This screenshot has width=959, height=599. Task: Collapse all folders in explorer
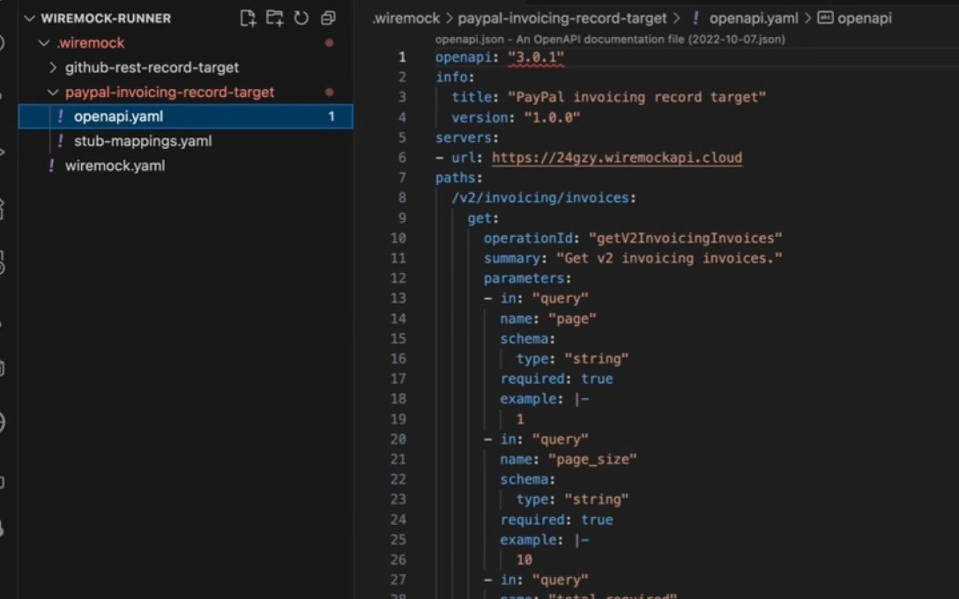329,18
